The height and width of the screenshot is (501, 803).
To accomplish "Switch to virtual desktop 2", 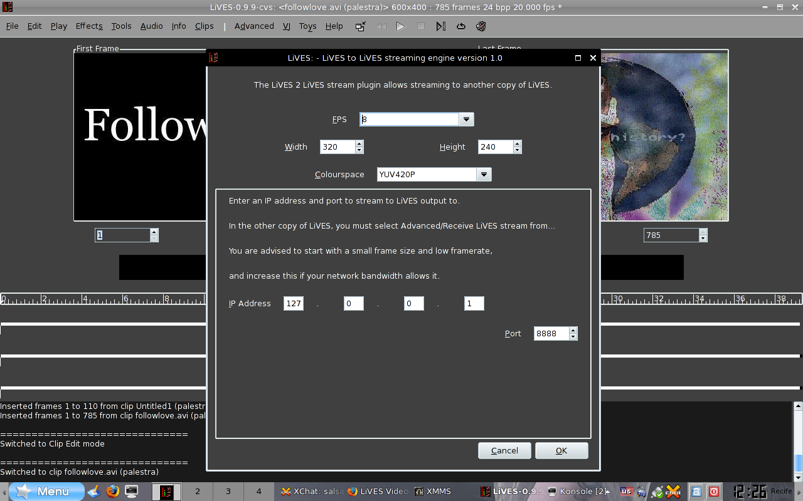I will pos(198,492).
